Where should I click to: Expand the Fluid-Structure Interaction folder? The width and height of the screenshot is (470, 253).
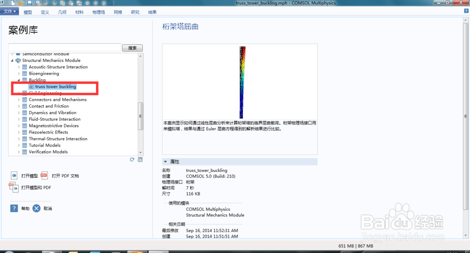click(x=19, y=120)
